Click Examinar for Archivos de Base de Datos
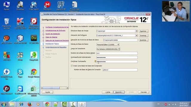Screen dimensions: 191x107 coord(144,40)
